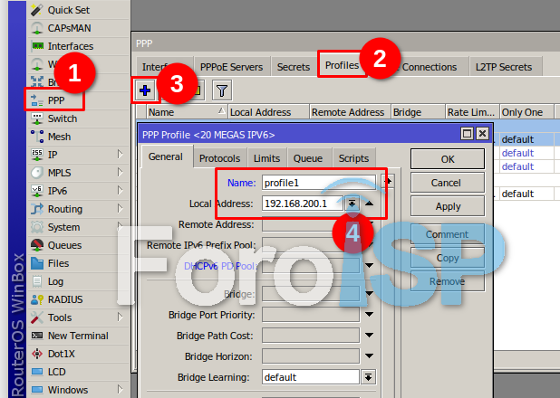Switch to the Profiles tab

(x=341, y=66)
